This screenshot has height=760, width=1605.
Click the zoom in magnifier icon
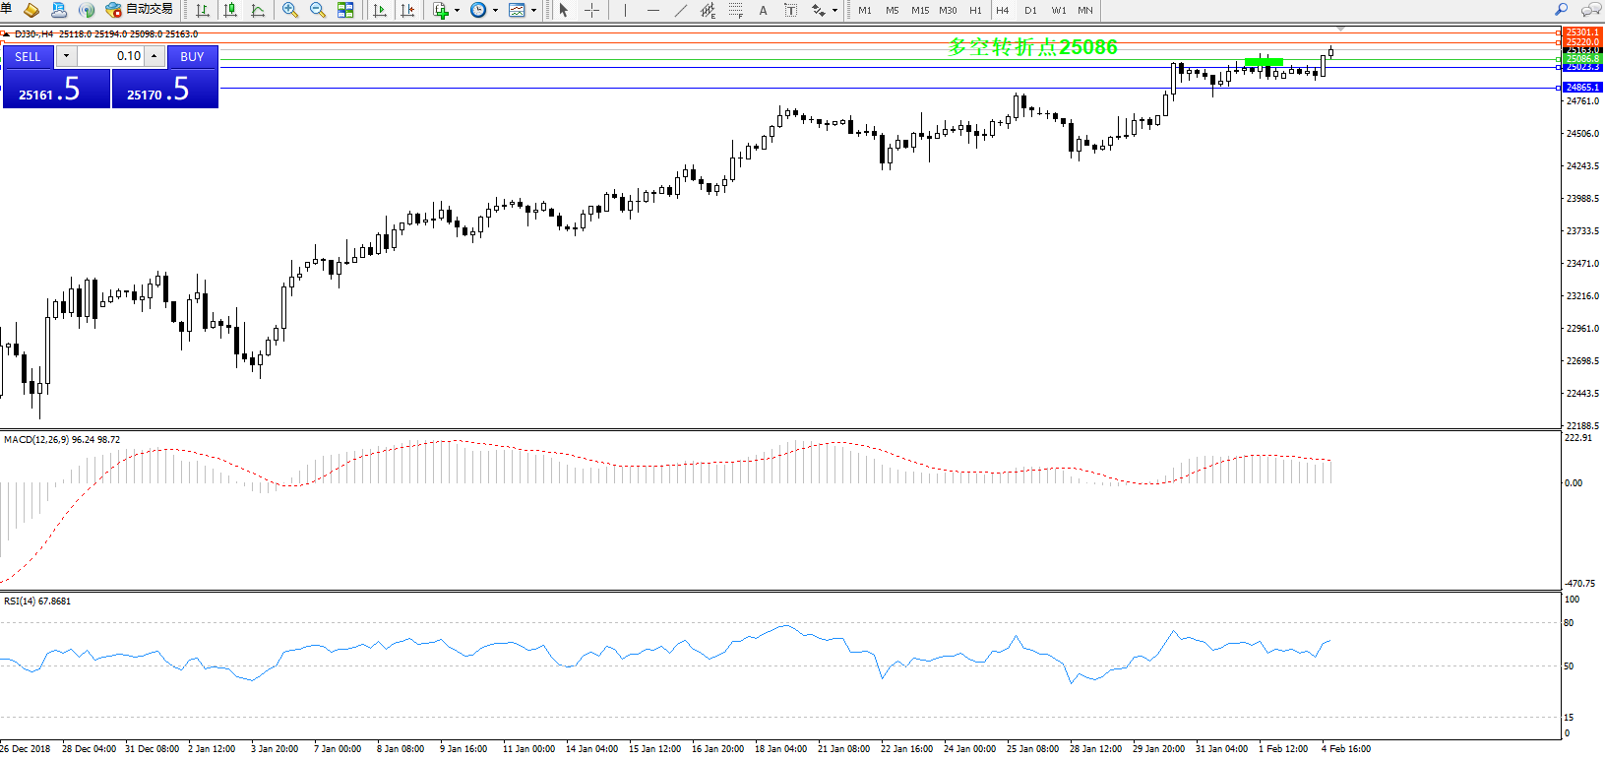pyautogui.click(x=290, y=10)
